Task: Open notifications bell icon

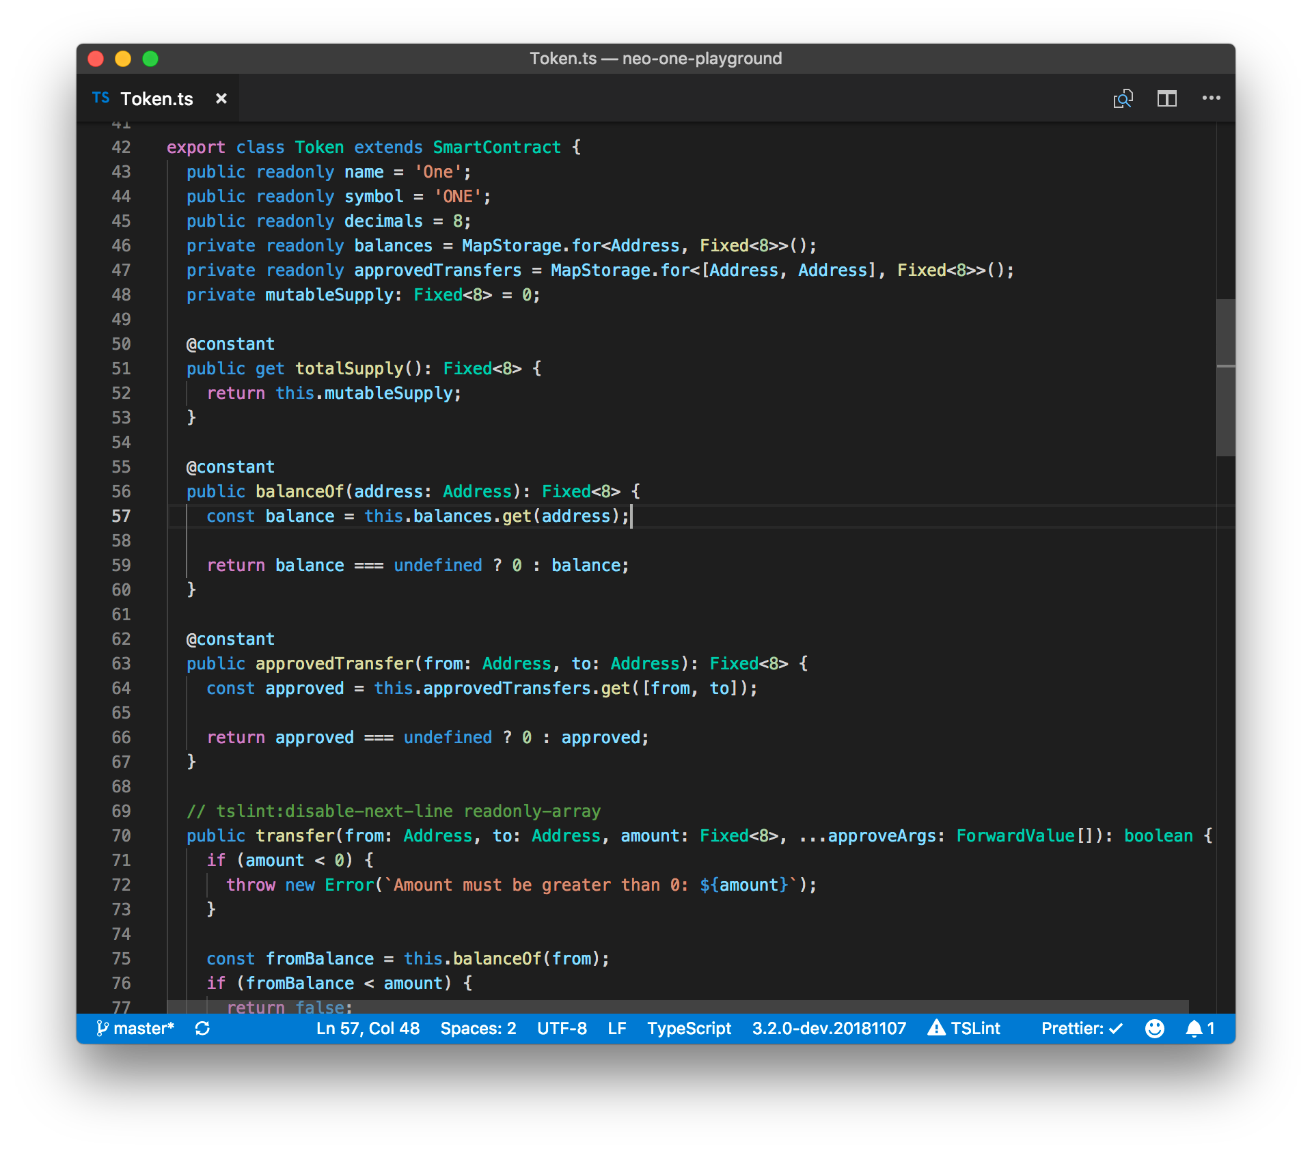Action: pyautogui.click(x=1199, y=1028)
